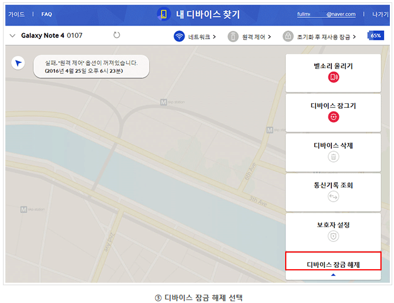Select 디바이스 잠그기 lock device card
The image size is (394, 303).
(333, 113)
